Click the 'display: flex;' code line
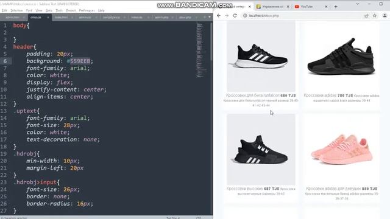 click(50, 83)
